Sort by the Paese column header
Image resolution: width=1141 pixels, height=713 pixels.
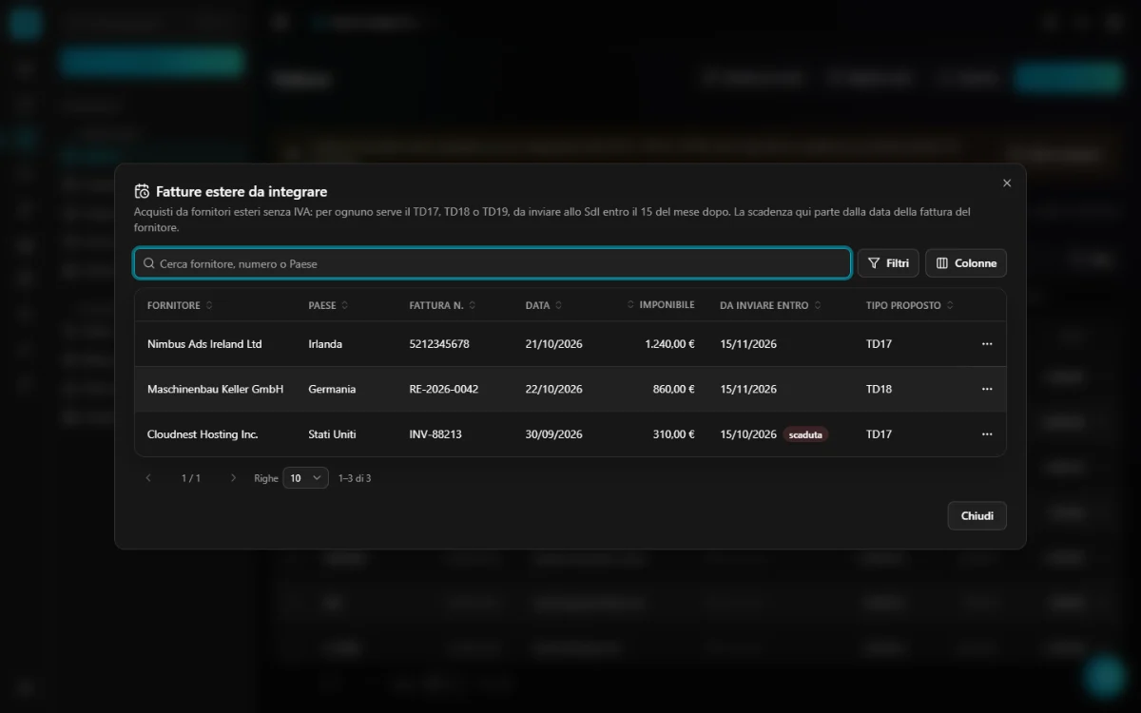pyautogui.click(x=328, y=305)
